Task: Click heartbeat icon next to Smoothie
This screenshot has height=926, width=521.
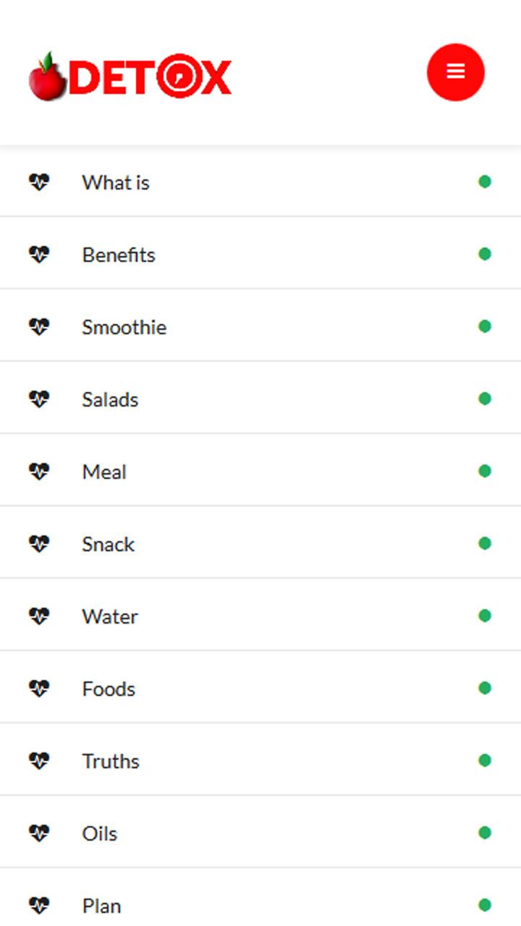Action: tap(39, 326)
